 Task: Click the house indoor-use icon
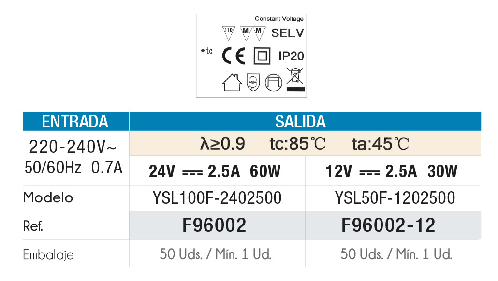[x=232, y=83]
